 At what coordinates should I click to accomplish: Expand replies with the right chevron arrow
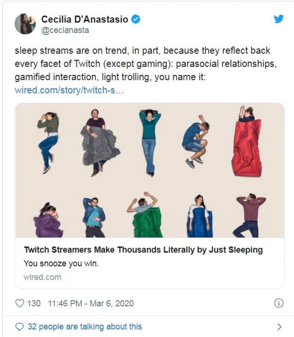[278, 326]
